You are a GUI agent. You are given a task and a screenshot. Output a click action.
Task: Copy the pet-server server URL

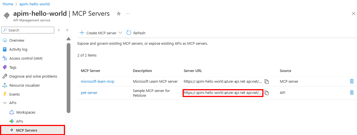(x=266, y=93)
